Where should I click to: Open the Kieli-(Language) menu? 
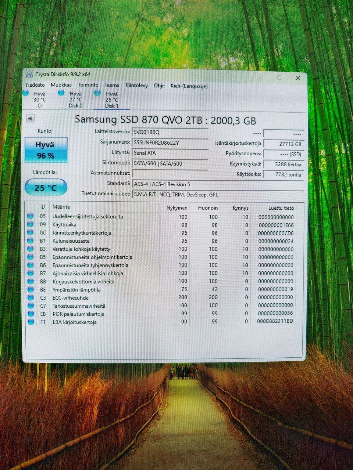tap(189, 86)
